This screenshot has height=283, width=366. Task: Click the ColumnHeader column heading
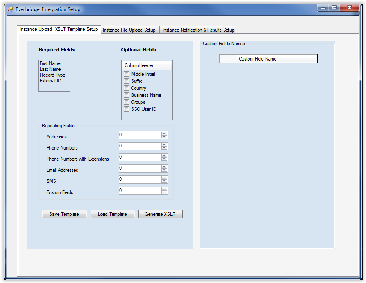[x=147, y=65]
